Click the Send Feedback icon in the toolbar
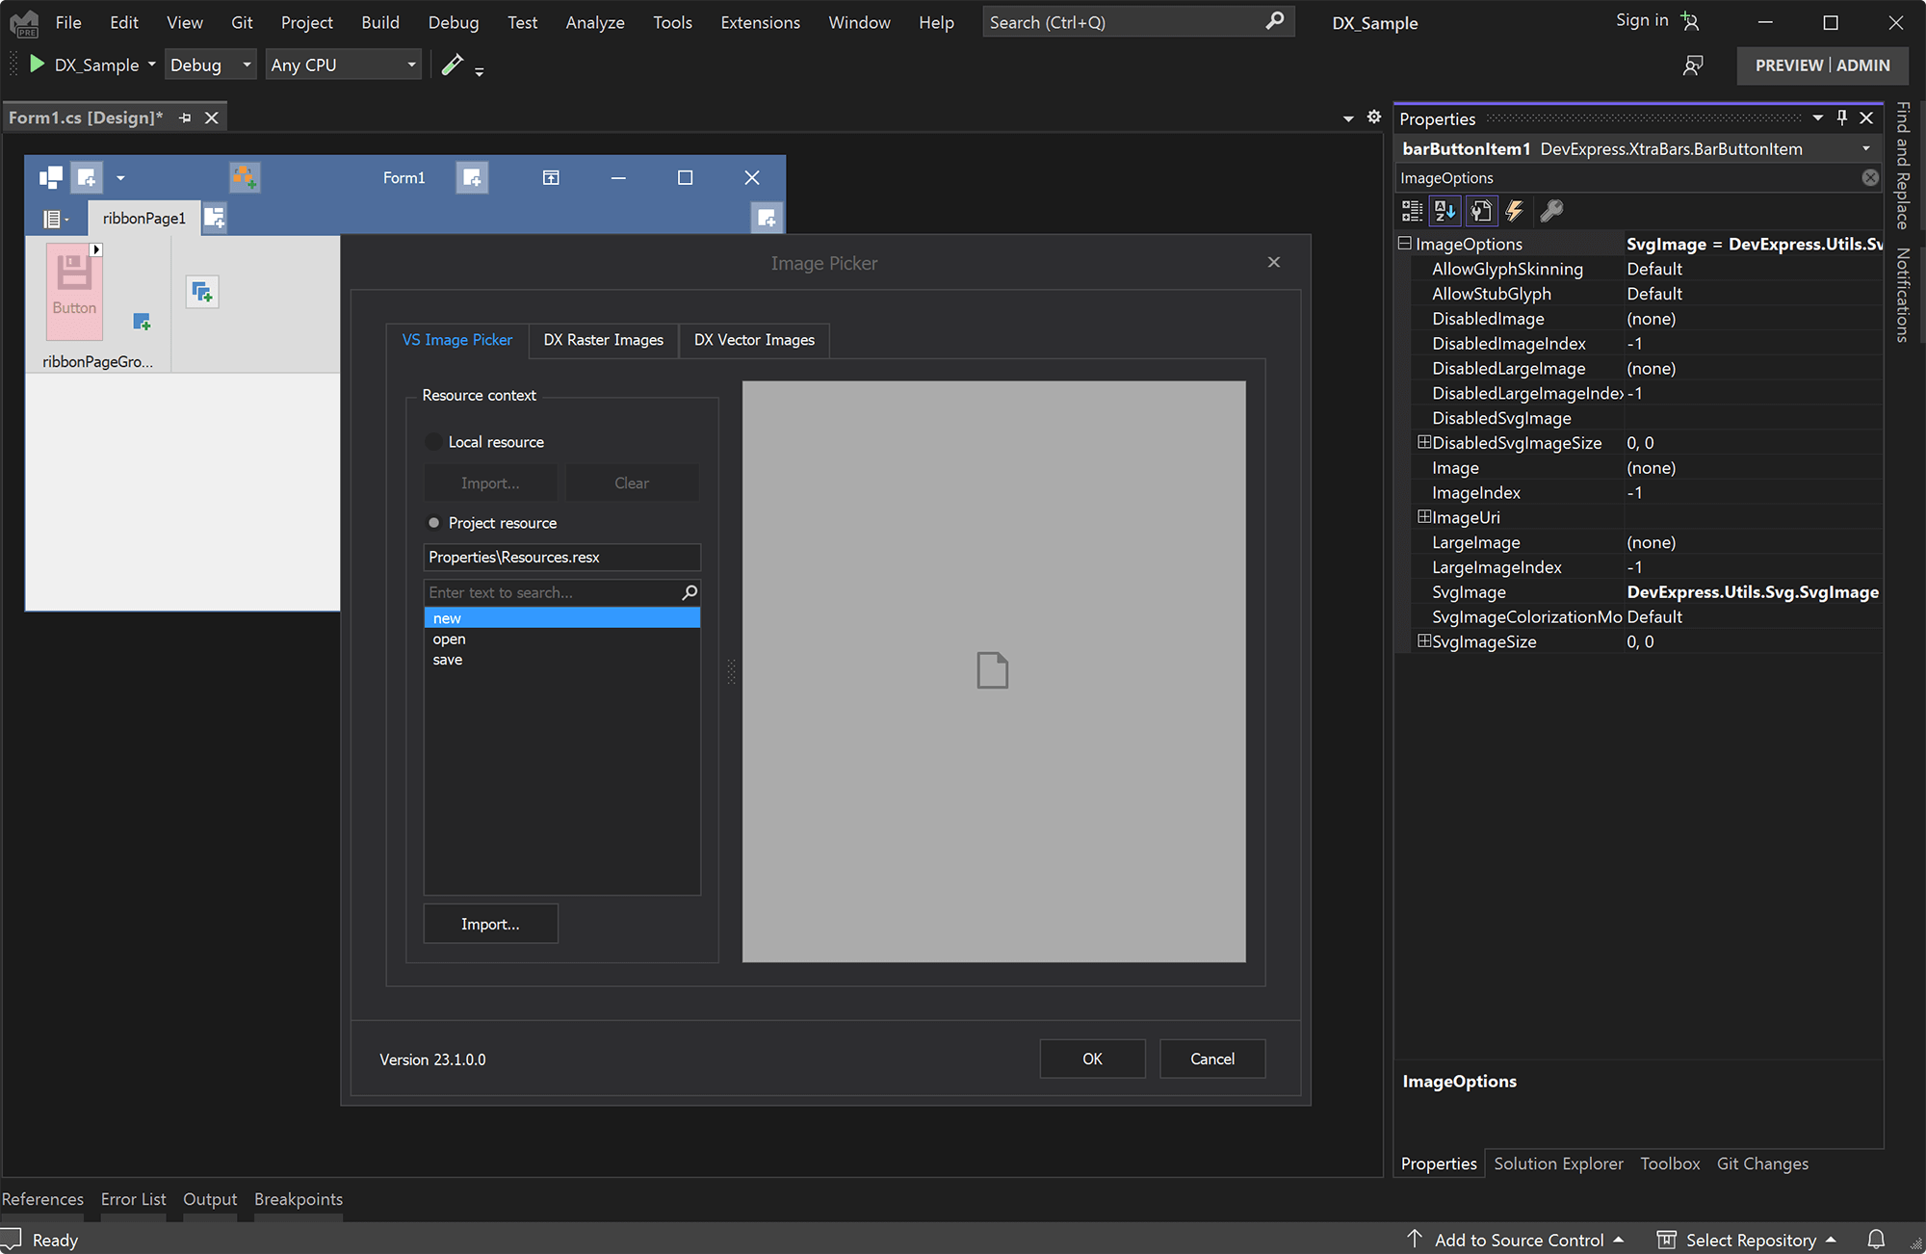 1693,65
